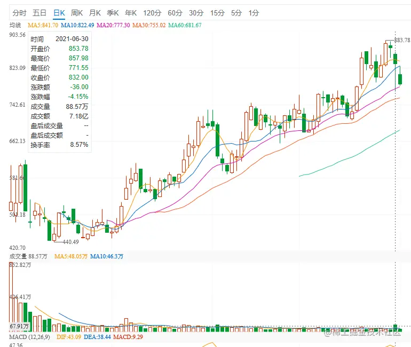
Task: Click the 903.56 price axis label
Action: coord(17,35)
